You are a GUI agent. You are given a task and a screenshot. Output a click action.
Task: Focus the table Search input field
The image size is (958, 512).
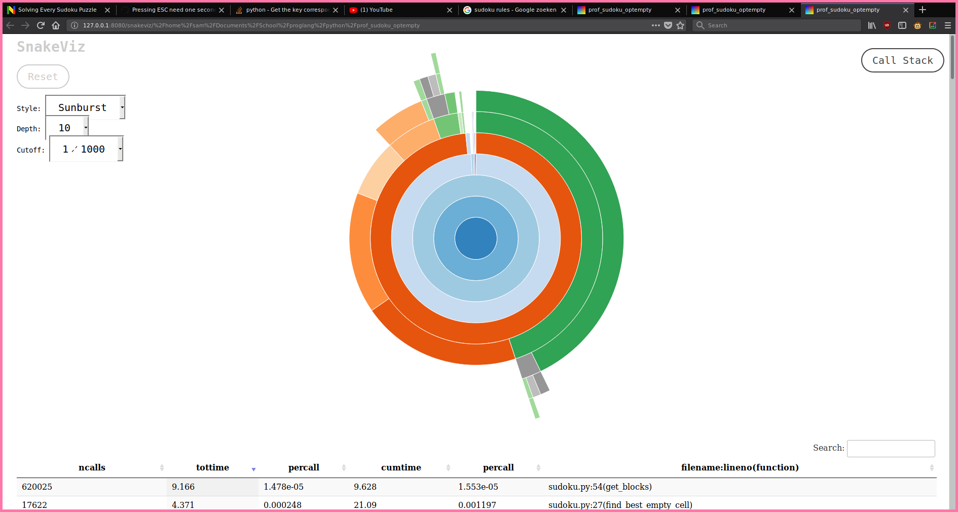tap(891, 448)
